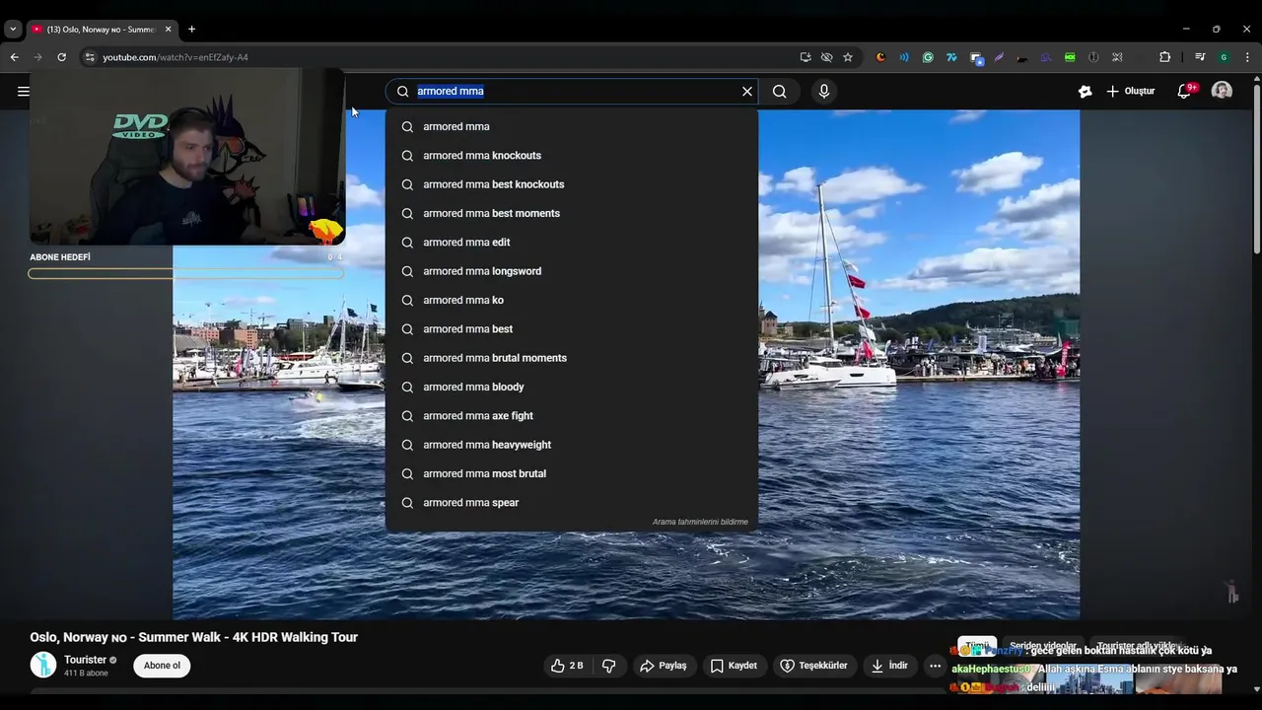Select the Seriden videolar chip

pos(1043,646)
